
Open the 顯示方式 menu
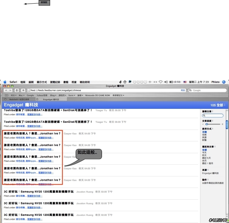point(42,82)
